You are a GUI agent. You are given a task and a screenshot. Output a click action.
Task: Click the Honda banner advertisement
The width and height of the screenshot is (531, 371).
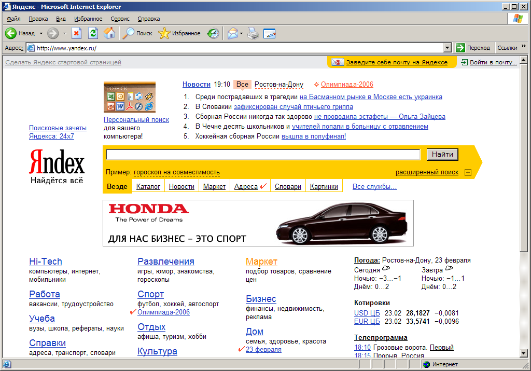[258, 223]
